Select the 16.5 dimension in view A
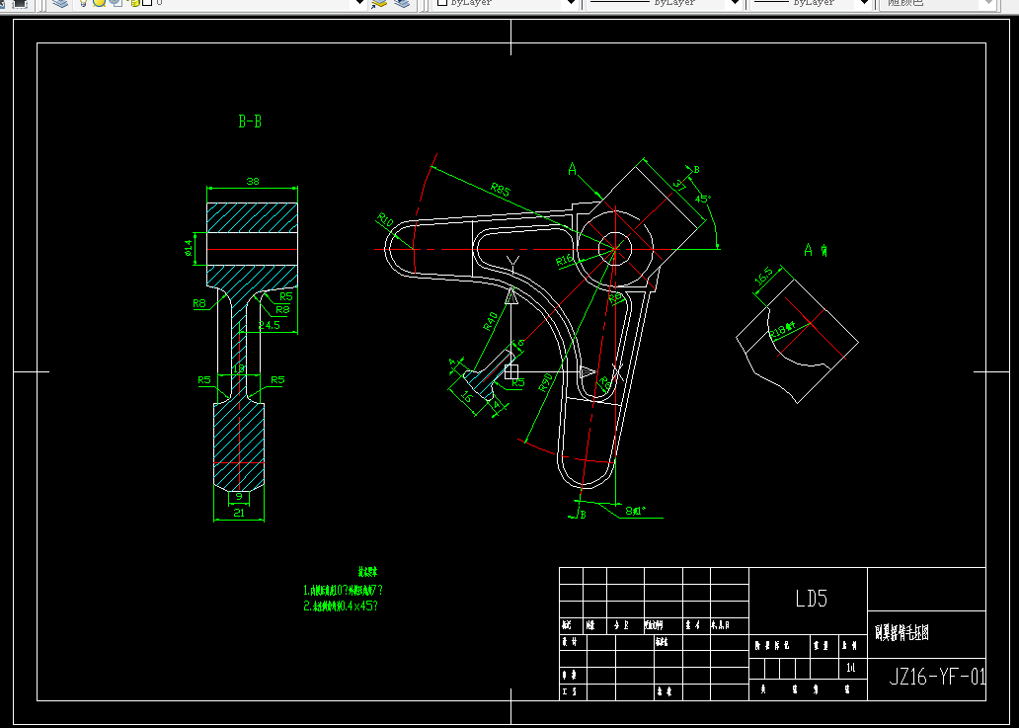The height and width of the screenshot is (728, 1019). (x=764, y=276)
